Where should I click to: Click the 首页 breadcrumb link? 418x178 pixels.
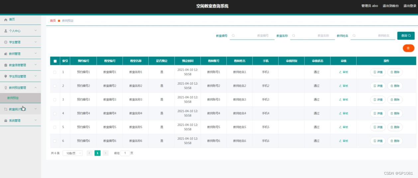(x=53, y=21)
